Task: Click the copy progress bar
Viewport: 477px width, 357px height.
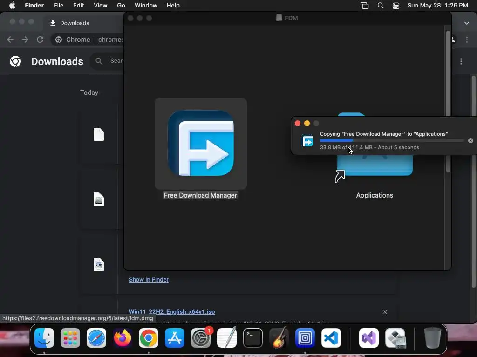Action: point(392,140)
